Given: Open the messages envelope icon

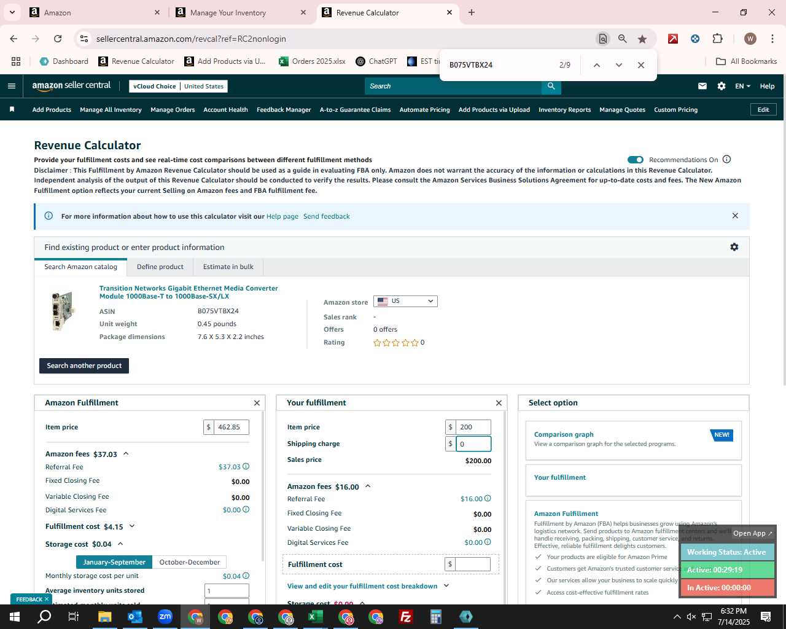Looking at the screenshot, I should 702,86.
